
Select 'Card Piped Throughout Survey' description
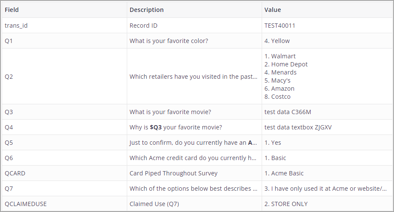(x=173, y=173)
